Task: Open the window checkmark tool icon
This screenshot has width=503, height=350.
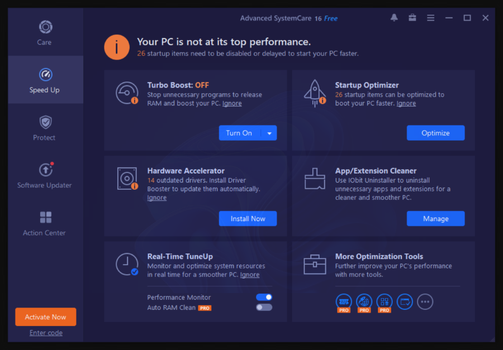Action: click(405, 302)
